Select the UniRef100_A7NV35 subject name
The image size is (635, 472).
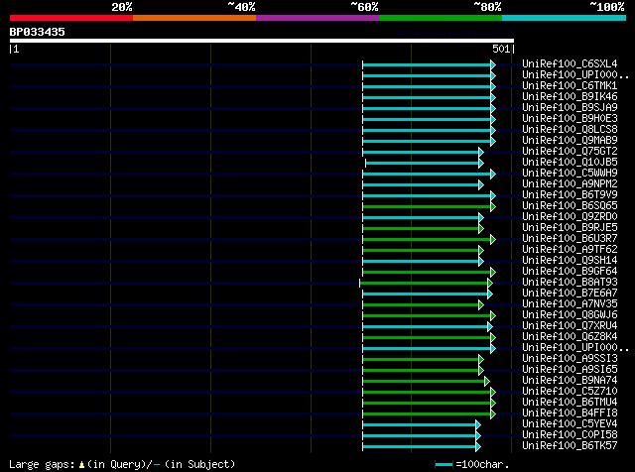[570, 304]
